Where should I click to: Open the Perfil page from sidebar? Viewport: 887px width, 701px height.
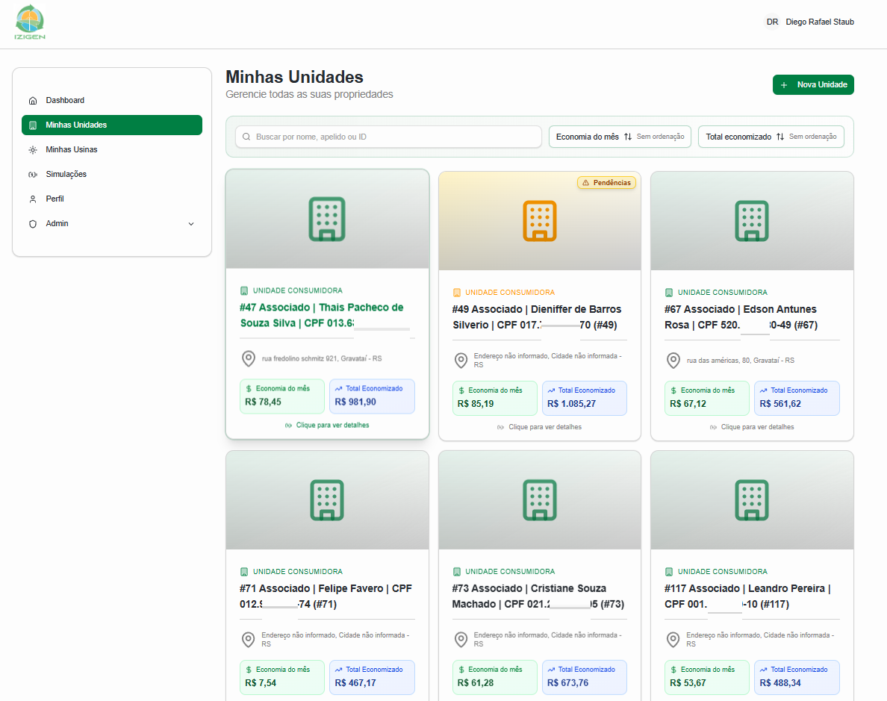coord(55,199)
